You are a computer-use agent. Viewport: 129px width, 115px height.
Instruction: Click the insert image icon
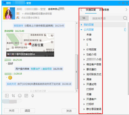click(7, 96)
